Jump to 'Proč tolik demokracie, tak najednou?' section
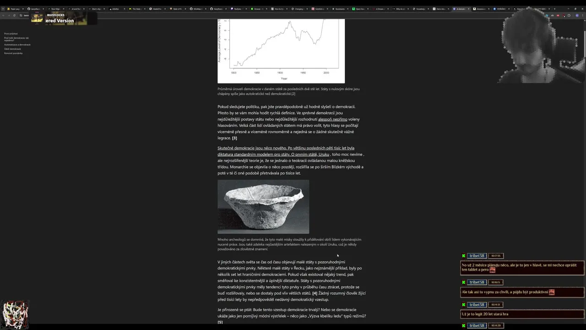Image resolution: width=586 pixels, height=330 pixels. (16, 39)
